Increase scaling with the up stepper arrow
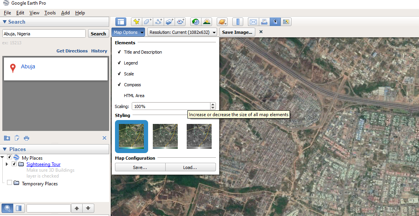419x216 pixels. (213, 105)
